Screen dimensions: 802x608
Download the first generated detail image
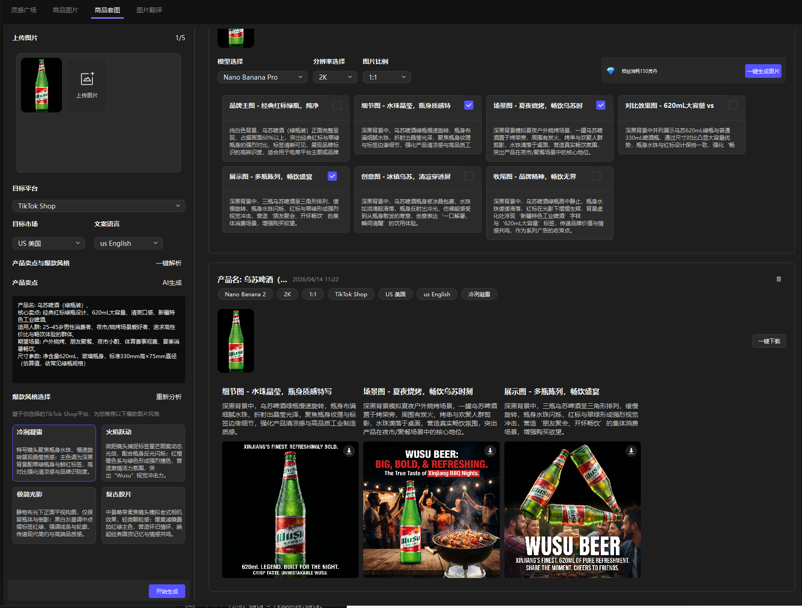point(349,451)
